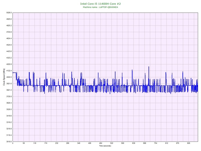Image resolution: width=201 pixels, height=151 pixels.
Task: Click the 3720.8 y-axis value
Action: 9,96
